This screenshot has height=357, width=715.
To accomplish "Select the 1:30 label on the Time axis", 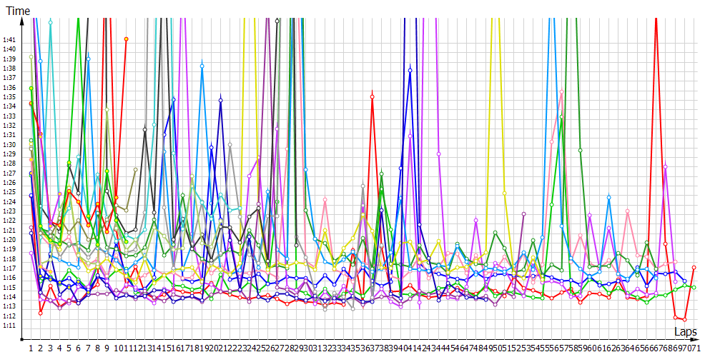I will point(9,144).
